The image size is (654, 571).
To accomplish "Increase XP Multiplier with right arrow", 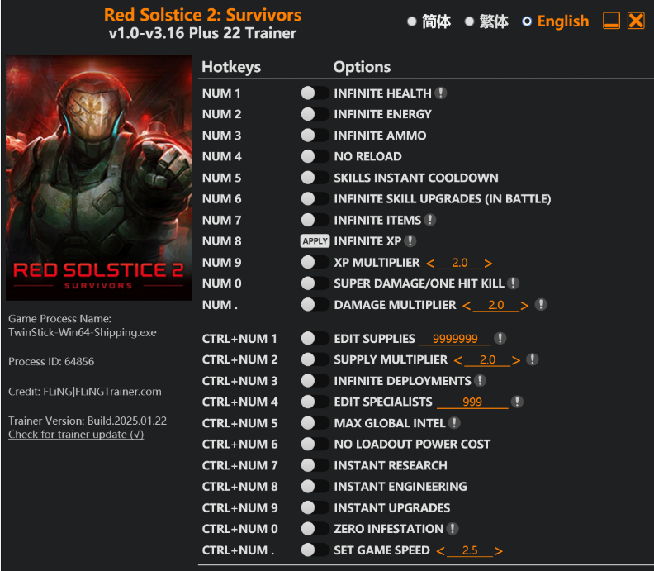I will [489, 263].
